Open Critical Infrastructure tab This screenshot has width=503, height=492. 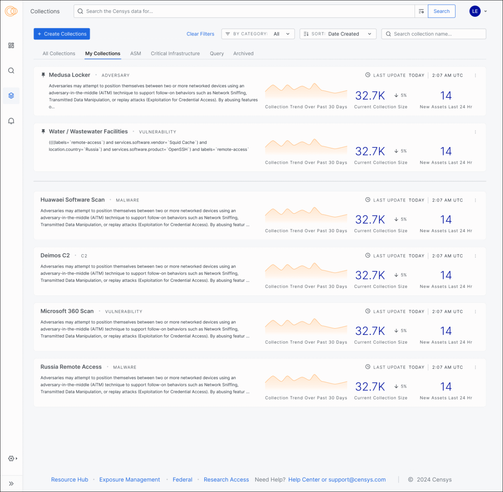tap(175, 53)
